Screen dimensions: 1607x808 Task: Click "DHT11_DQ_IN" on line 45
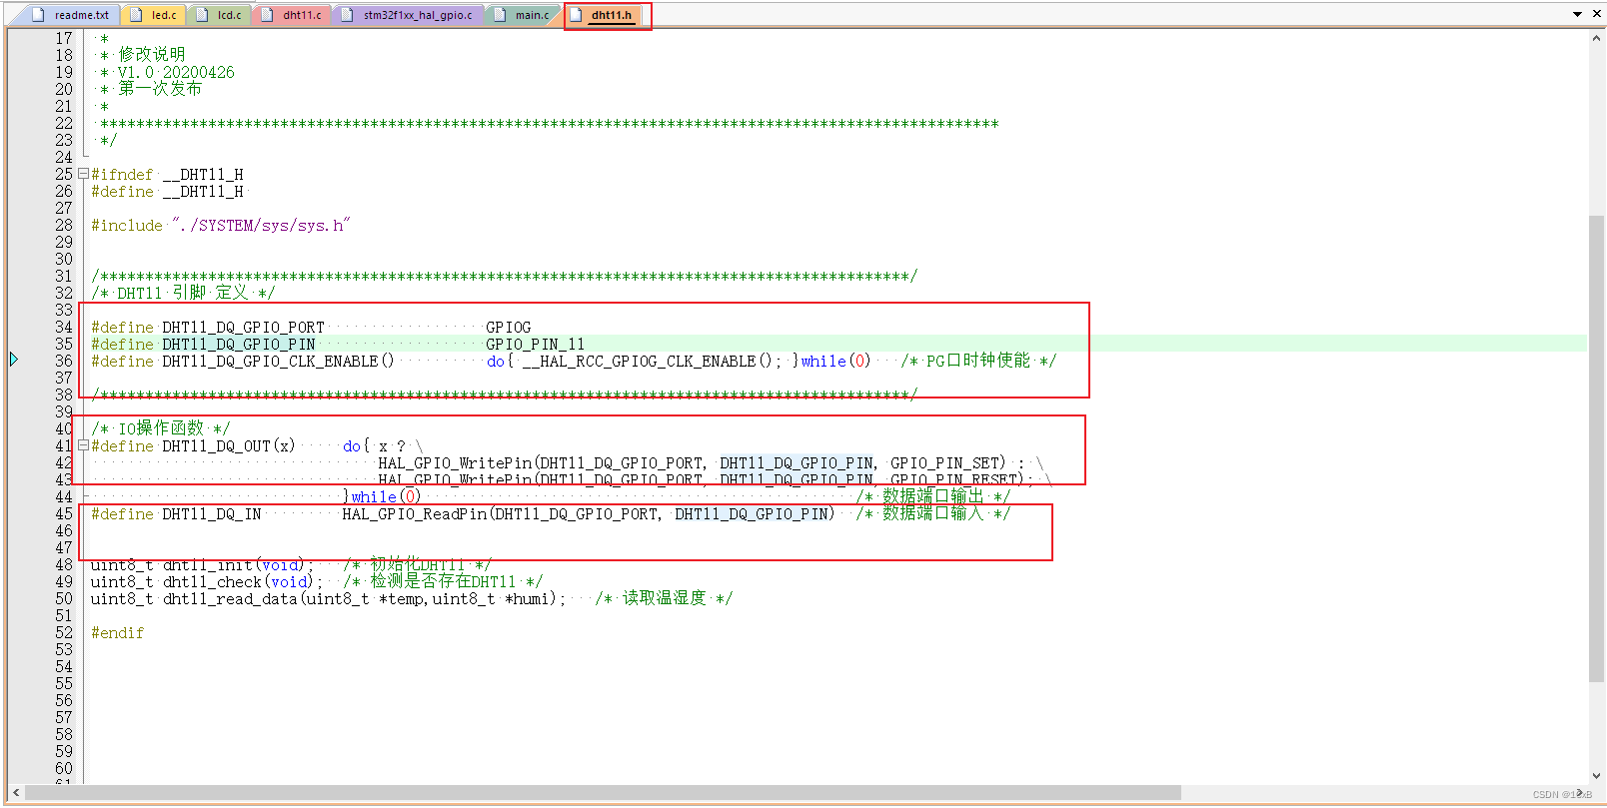coord(212,514)
